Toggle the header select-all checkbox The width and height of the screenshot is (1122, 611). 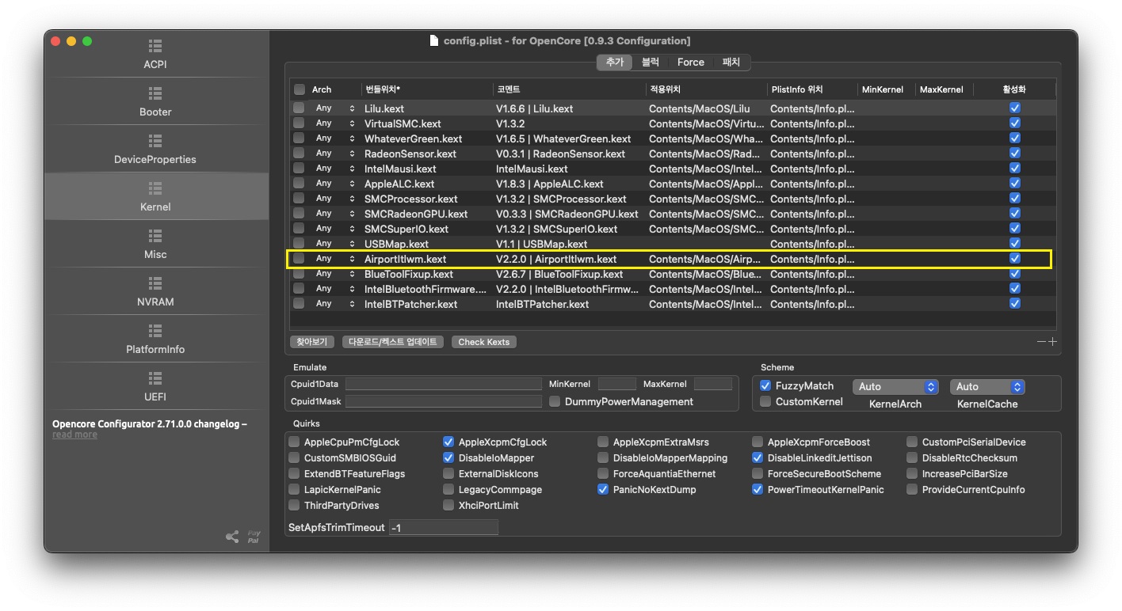point(299,89)
